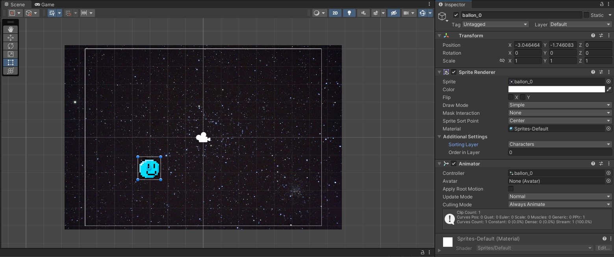614x257 pixels.
Task: Open Sprite Renderer presets icon
Action: [x=601, y=72]
